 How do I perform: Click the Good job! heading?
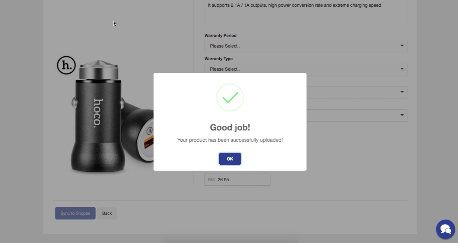230,127
